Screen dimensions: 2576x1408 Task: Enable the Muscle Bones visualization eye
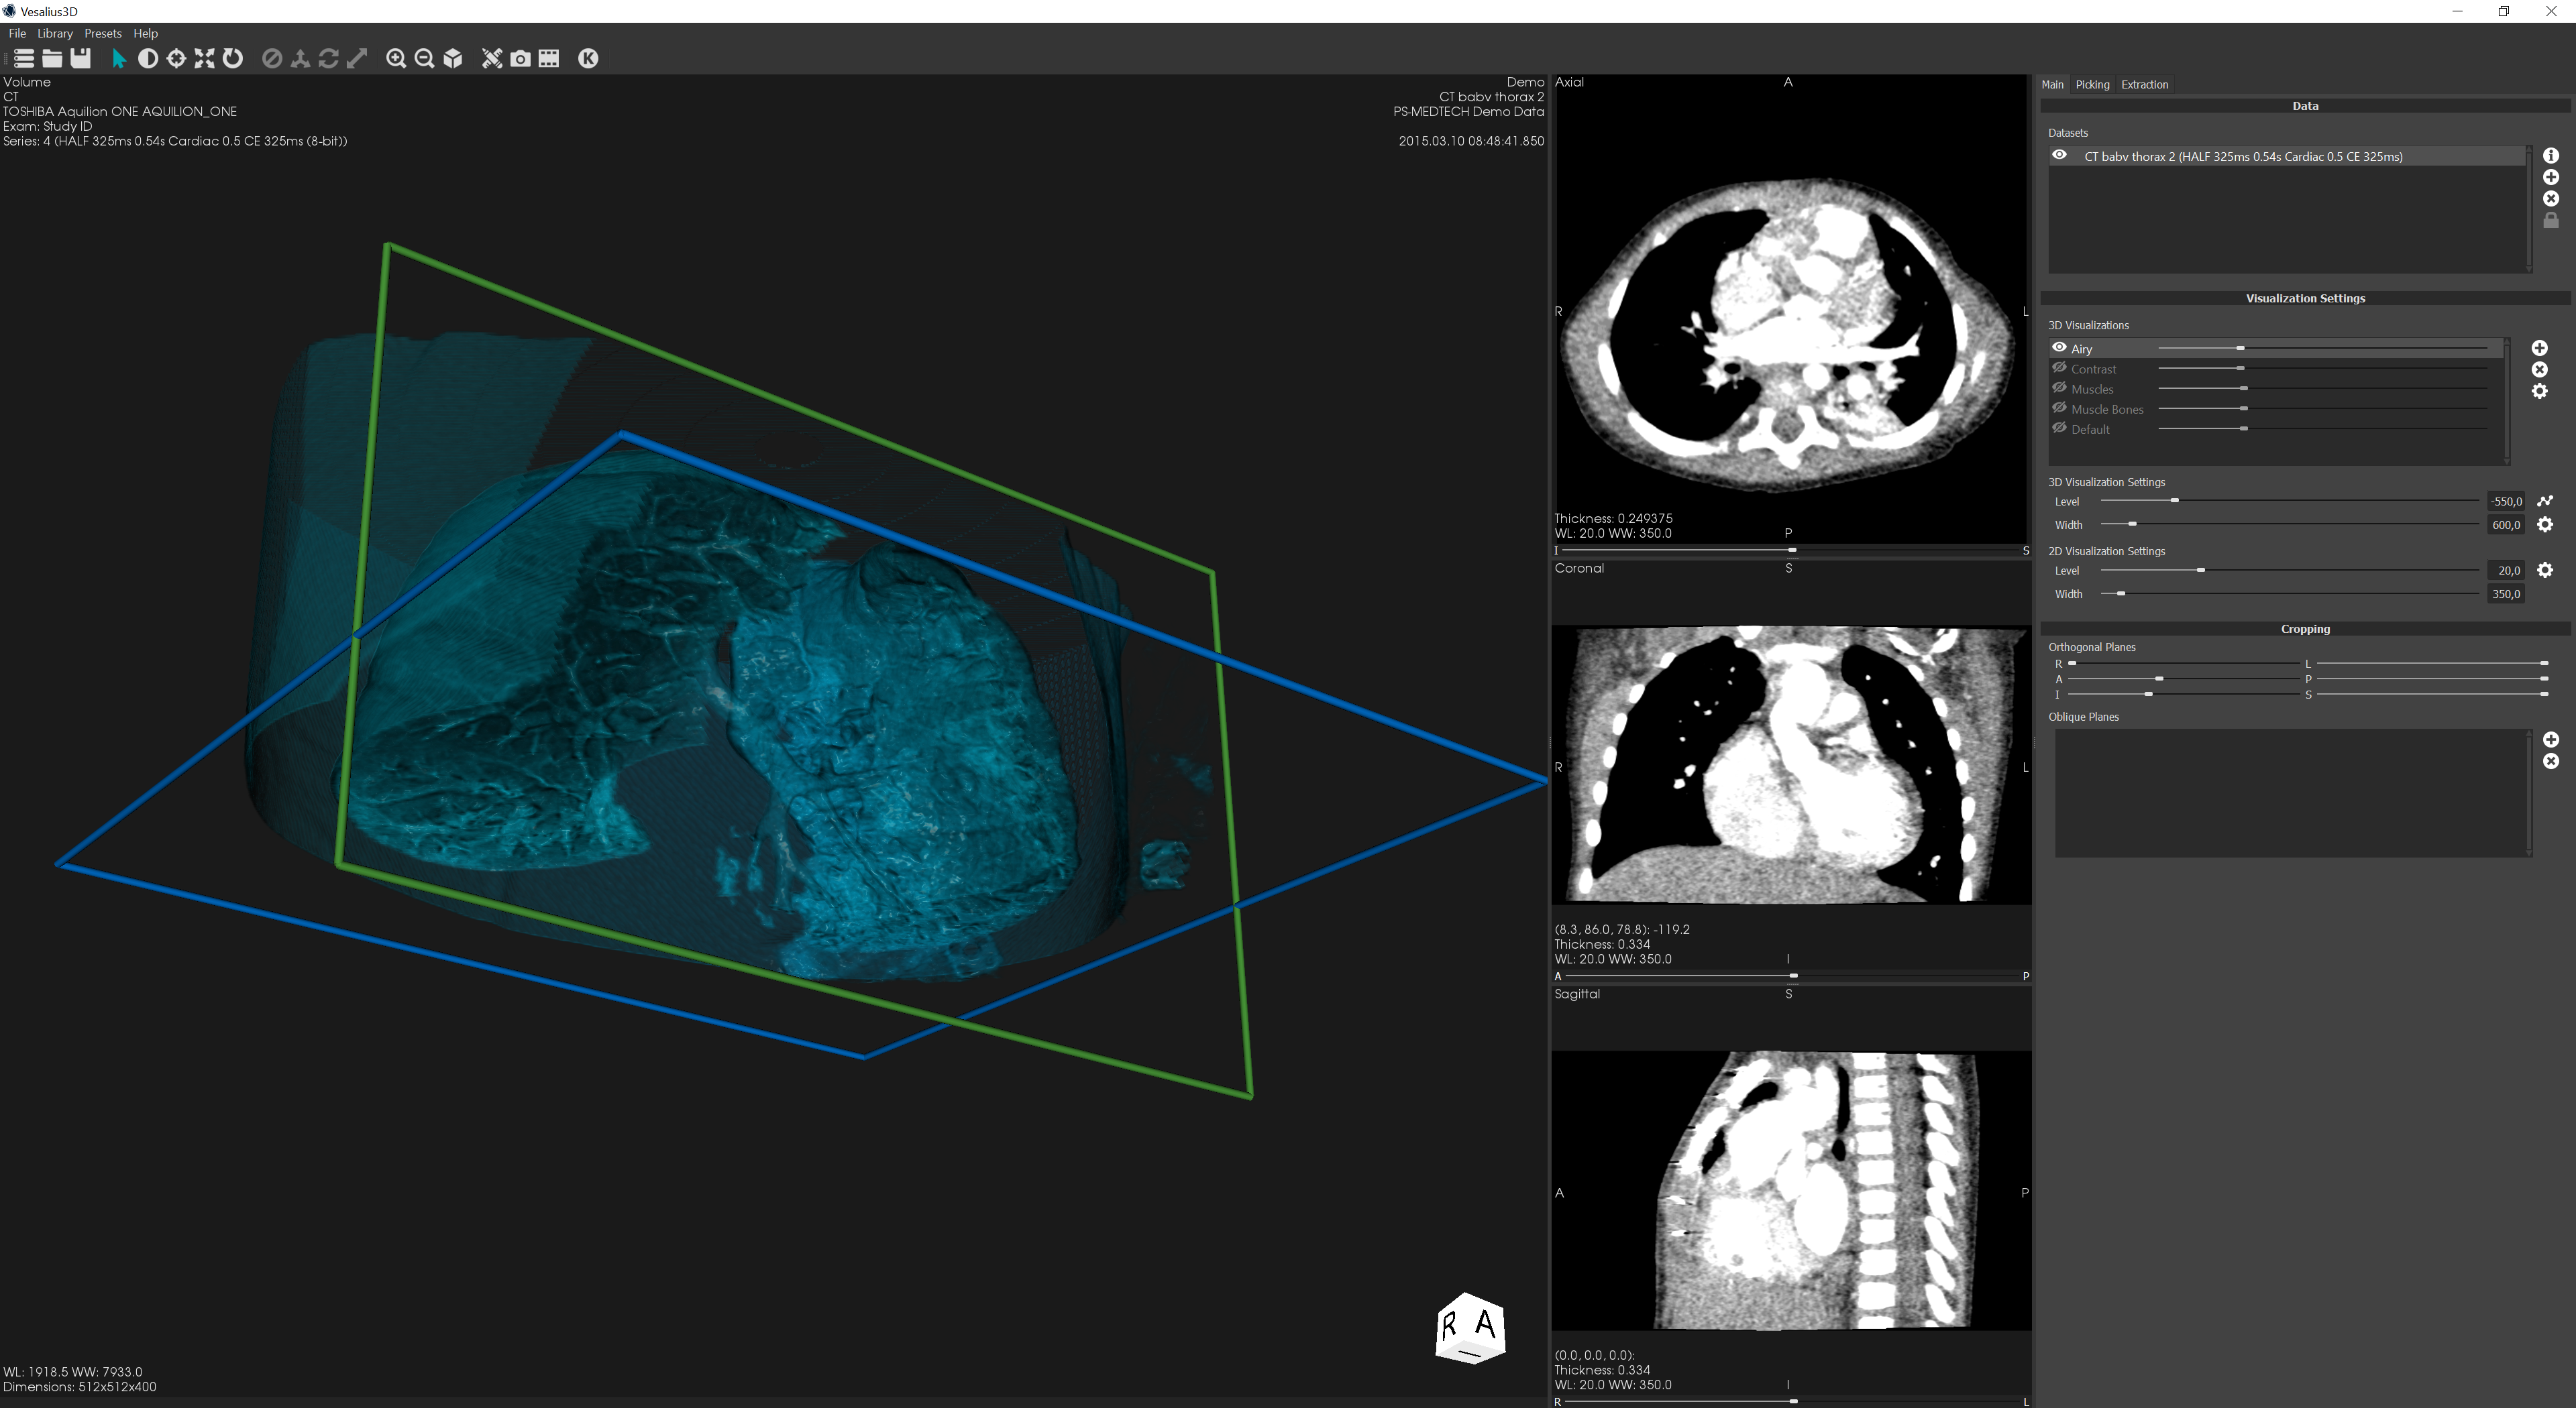(x=2059, y=409)
